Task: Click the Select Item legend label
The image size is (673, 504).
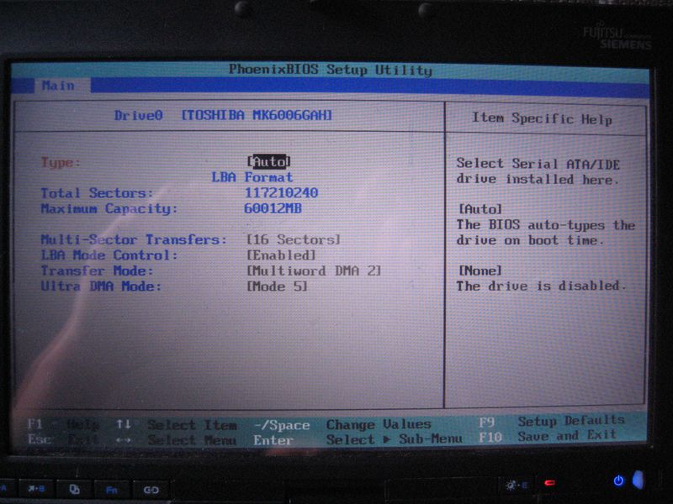Action: 192,425
